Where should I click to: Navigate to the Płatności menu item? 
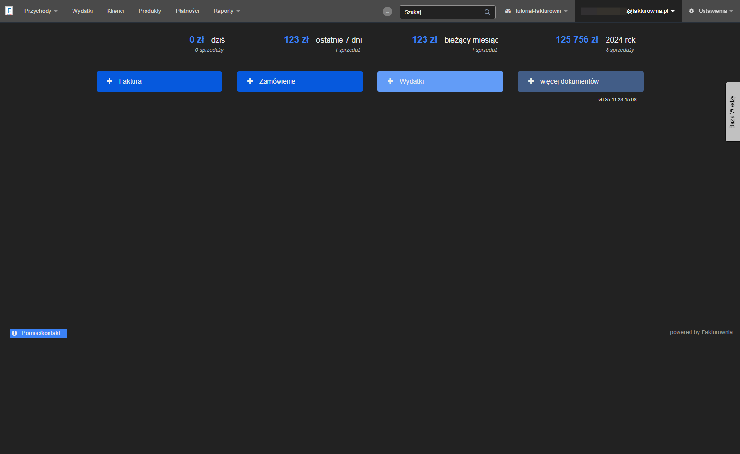tap(187, 11)
